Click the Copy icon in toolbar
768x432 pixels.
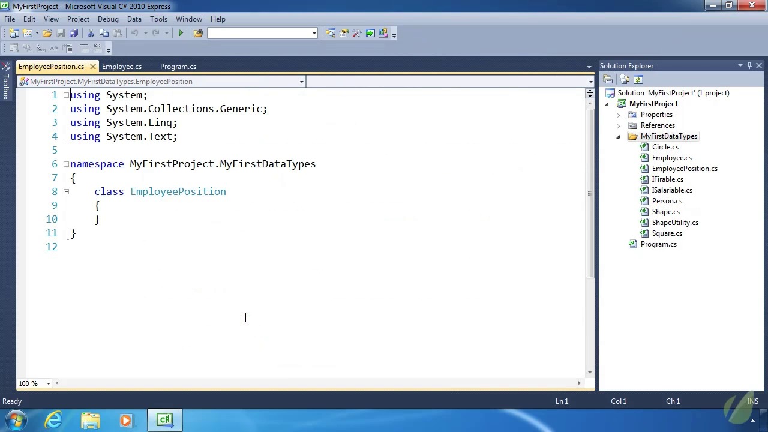tap(104, 34)
